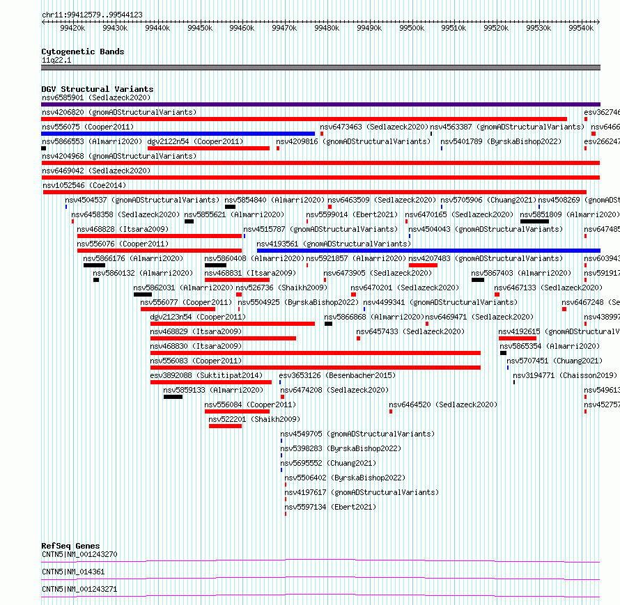Select nsv5854840 (Almarri2020) label
This screenshot has height=605, width=620.
click(x=274, y=200)
